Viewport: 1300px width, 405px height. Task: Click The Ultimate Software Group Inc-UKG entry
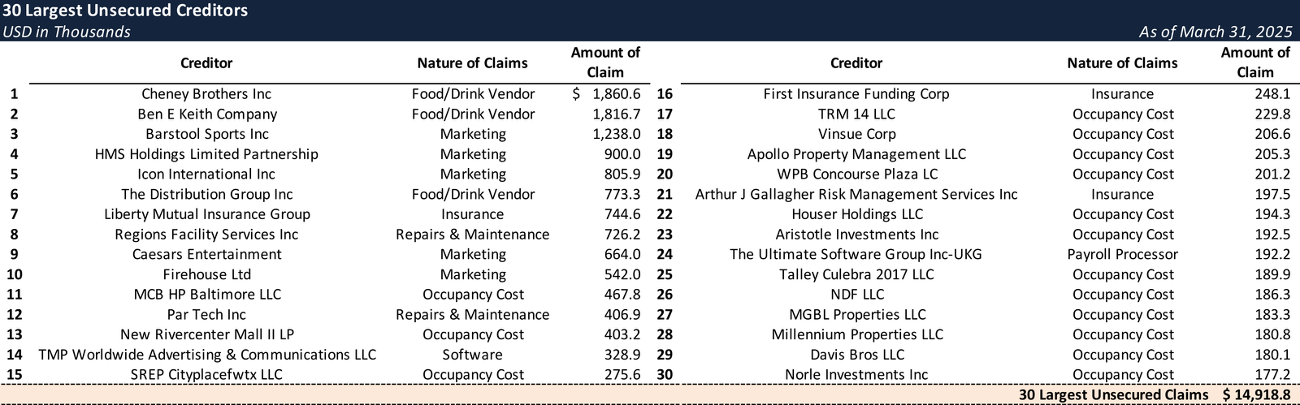(856, 254)
